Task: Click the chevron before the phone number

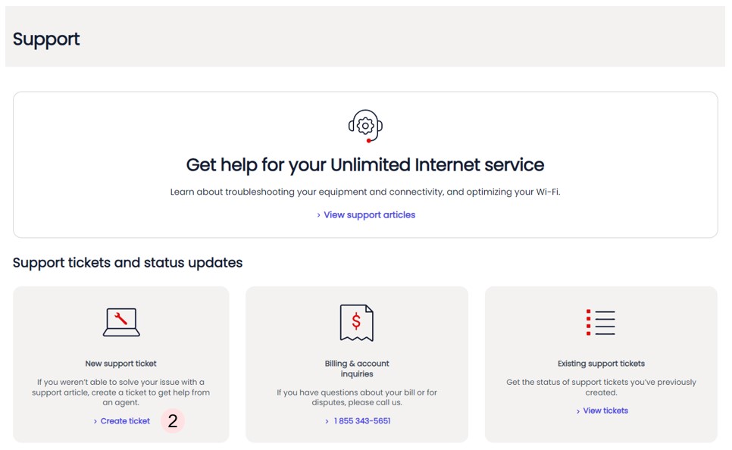Action: pyautogui.click(x=327, y=421)
